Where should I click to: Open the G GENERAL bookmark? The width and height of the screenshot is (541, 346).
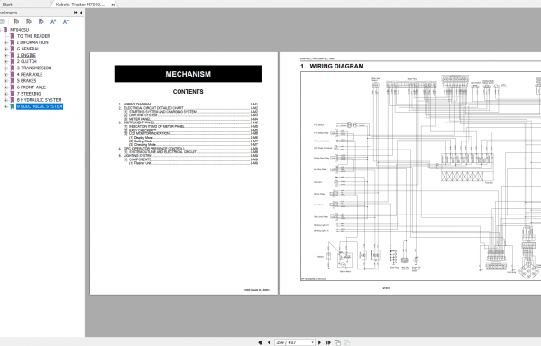[28, 49]
